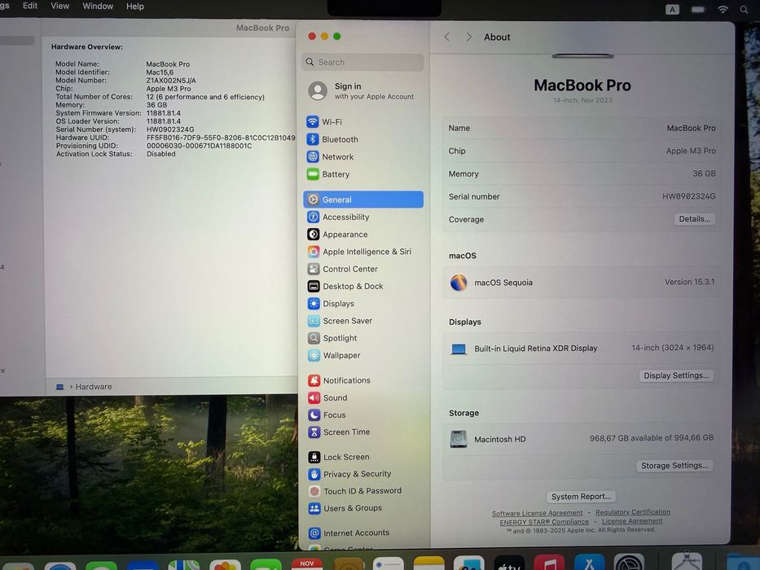760x570 pixels.
Task: Go back with the left chevron button
Action: (447, 37)
